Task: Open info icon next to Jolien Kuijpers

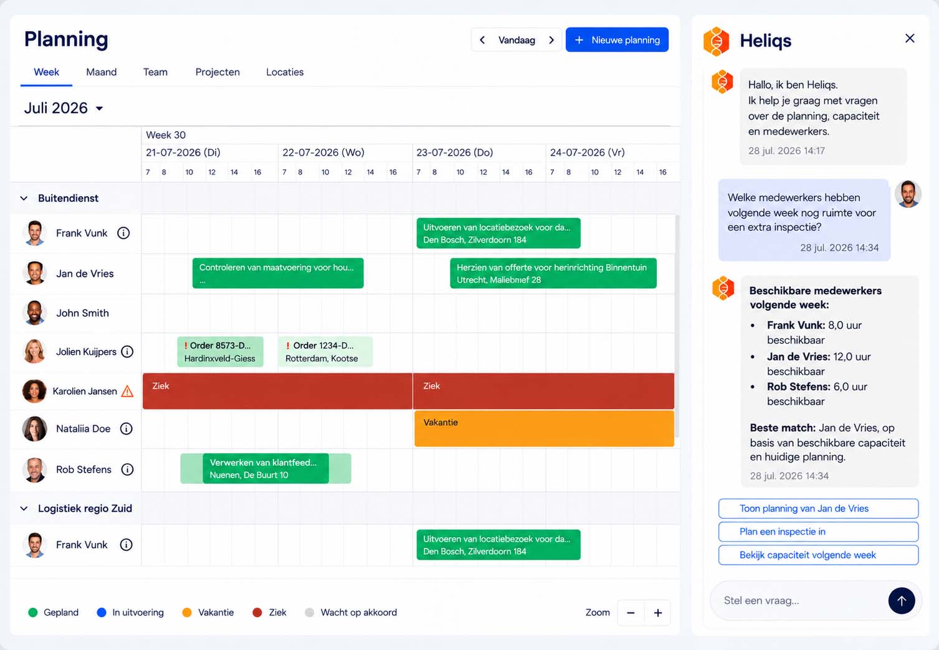Action: point(127,352)
